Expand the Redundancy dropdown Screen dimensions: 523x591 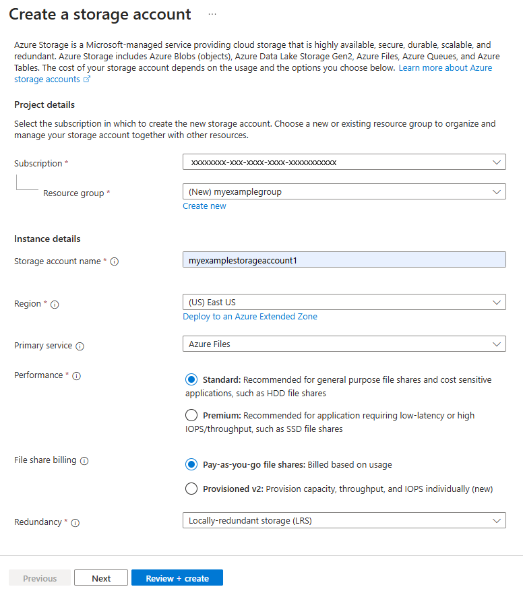pyautogui.click(x=344, y=520)
